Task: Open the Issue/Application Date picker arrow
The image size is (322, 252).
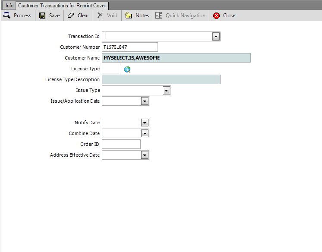Action: coord(145,101)
